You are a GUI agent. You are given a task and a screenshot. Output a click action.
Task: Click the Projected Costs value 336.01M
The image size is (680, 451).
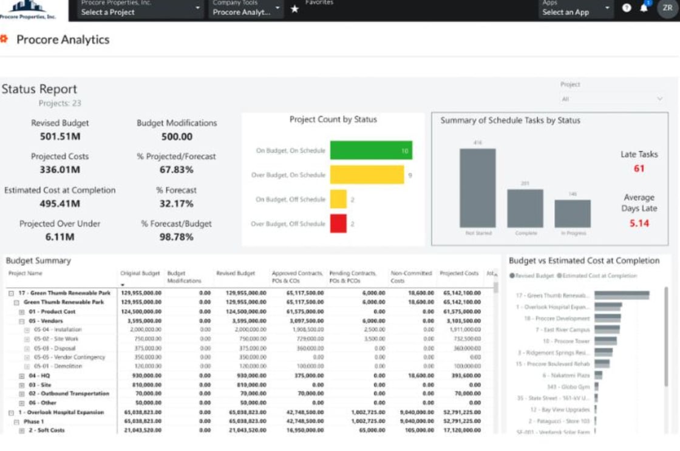click(x=60, y=169)
